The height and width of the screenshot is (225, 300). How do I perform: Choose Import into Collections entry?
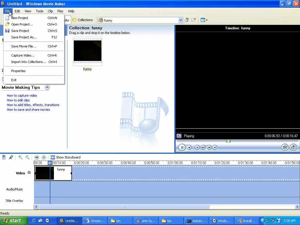pyautogui.click(x=34, y=62)
